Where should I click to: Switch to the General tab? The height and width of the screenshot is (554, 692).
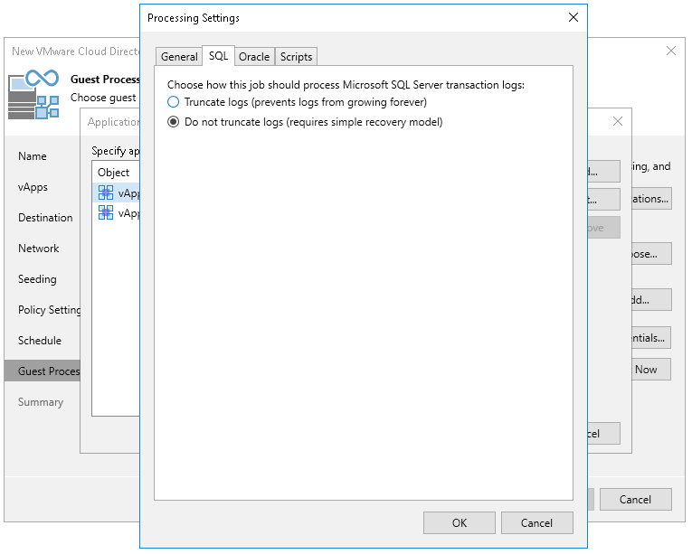pos(179,57)
